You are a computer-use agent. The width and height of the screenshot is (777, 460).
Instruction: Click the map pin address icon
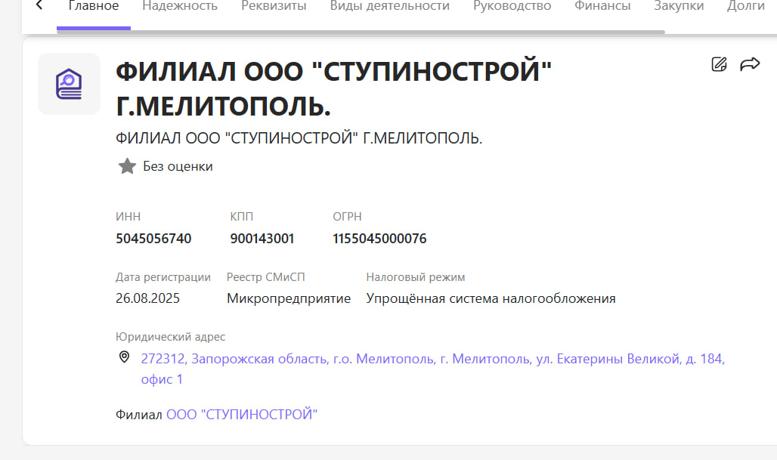coord(125,357)
